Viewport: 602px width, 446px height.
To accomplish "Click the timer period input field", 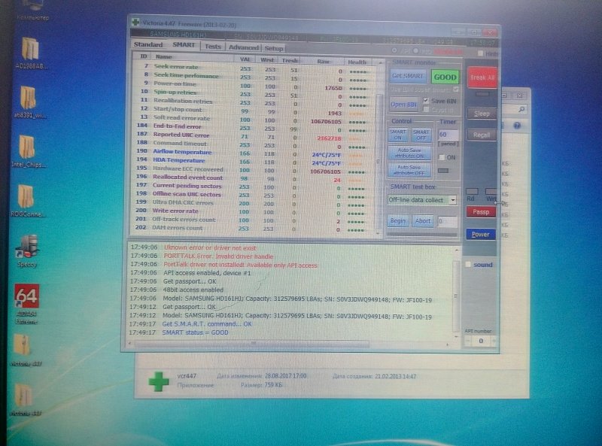I will pos(447,133).
